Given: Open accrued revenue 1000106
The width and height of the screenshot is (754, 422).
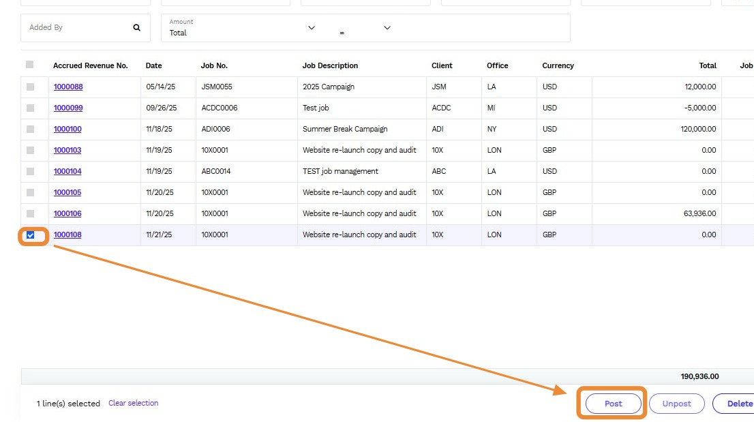Looking at the screenshot, I should pyautogui.click(x=67, y=214).
